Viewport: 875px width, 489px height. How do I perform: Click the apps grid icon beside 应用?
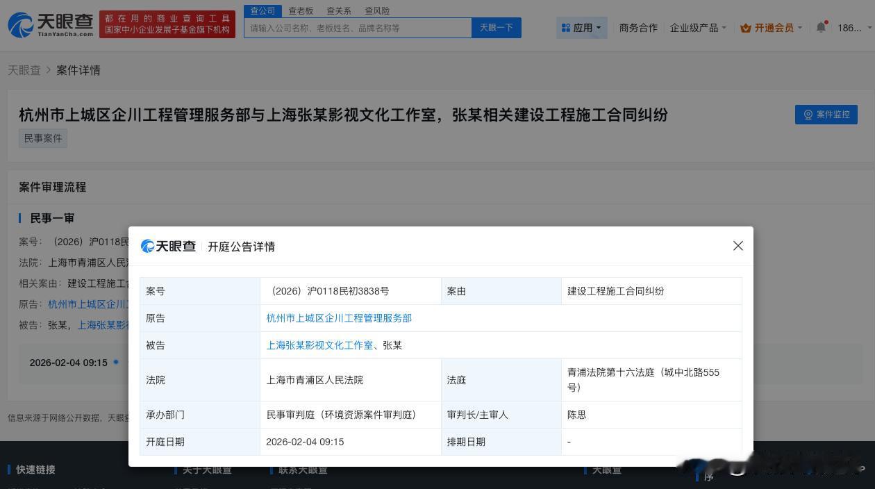[x=566, y=28]
